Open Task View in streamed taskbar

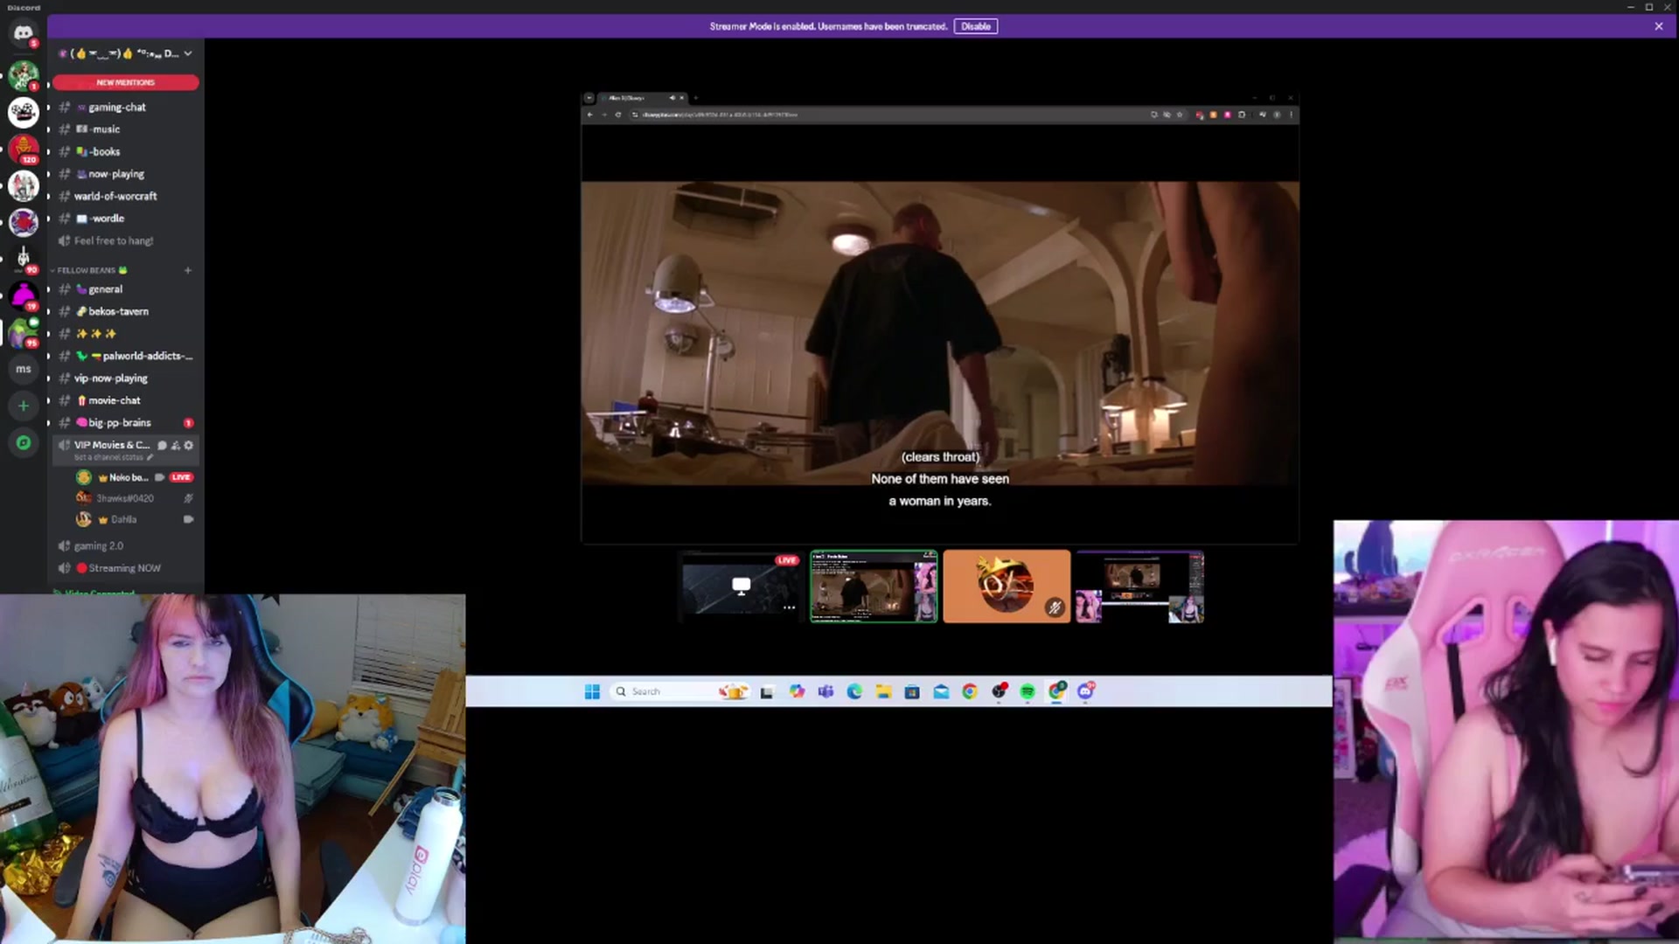click(767, 691)
